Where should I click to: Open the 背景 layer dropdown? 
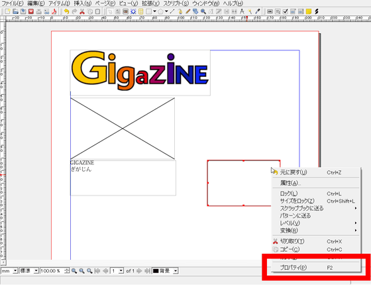coord(176,270)
